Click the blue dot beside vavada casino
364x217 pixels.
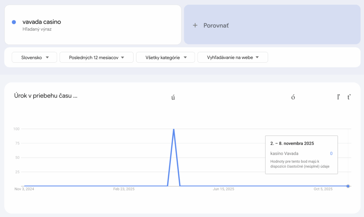point(14,22)
